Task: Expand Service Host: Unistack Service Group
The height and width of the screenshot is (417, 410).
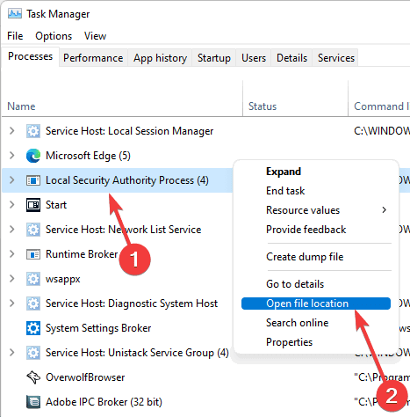Action: coord(11,353)
